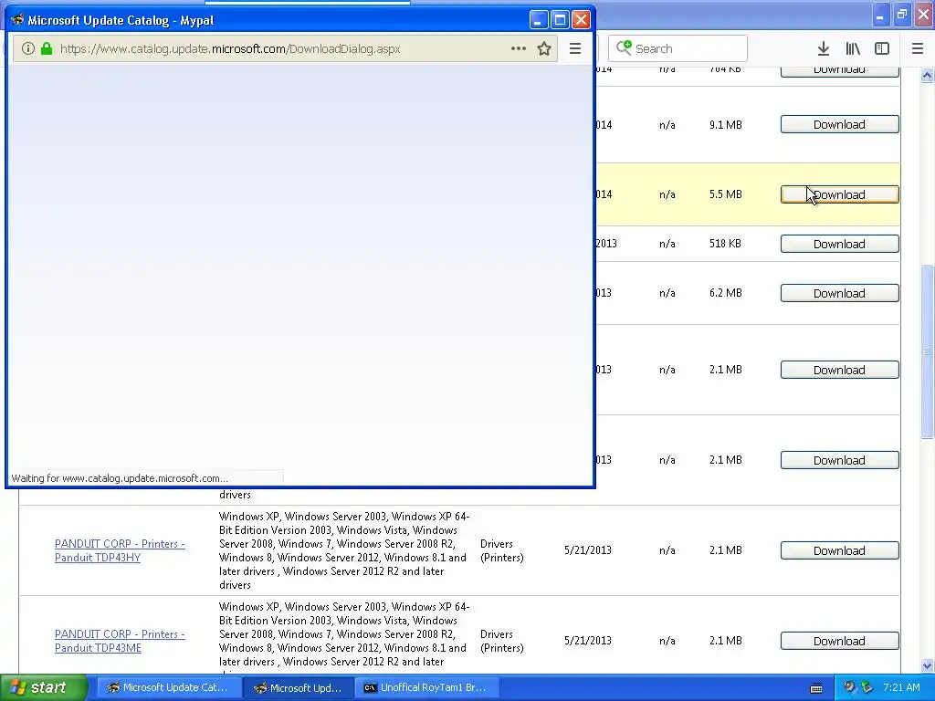Click the 7:21 AM taskbar clock
This screenshot has width=935, height=701.
coord(901,687)
